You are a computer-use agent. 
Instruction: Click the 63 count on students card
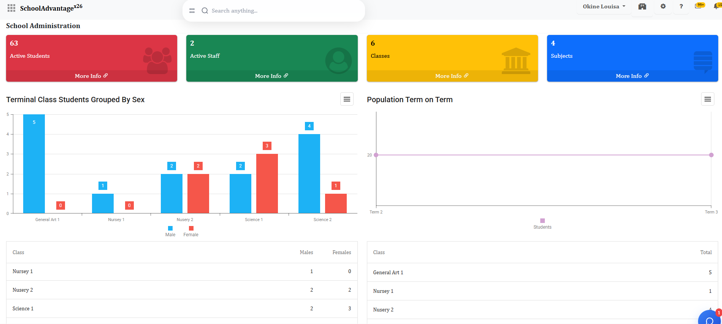(14, 43)
